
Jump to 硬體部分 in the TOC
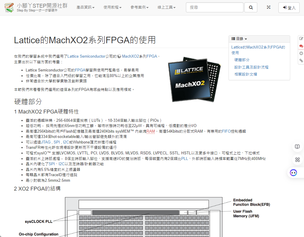[x=242, y=60]
